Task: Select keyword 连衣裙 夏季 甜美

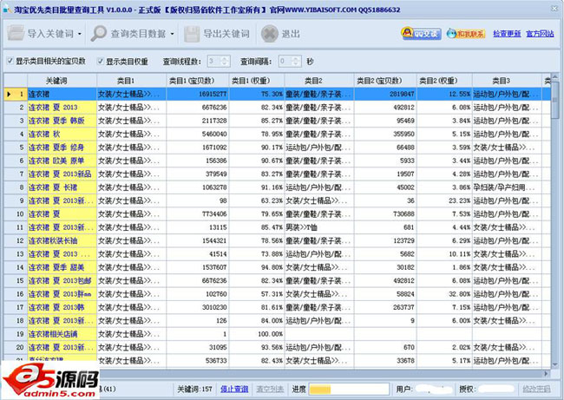Action: [62, 267]
